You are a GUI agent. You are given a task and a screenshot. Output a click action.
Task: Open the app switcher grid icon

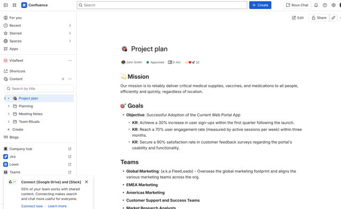14,5
